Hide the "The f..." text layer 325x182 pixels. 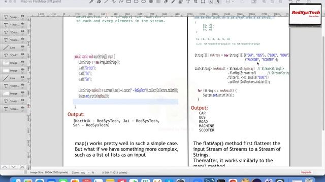click(22, 24)
